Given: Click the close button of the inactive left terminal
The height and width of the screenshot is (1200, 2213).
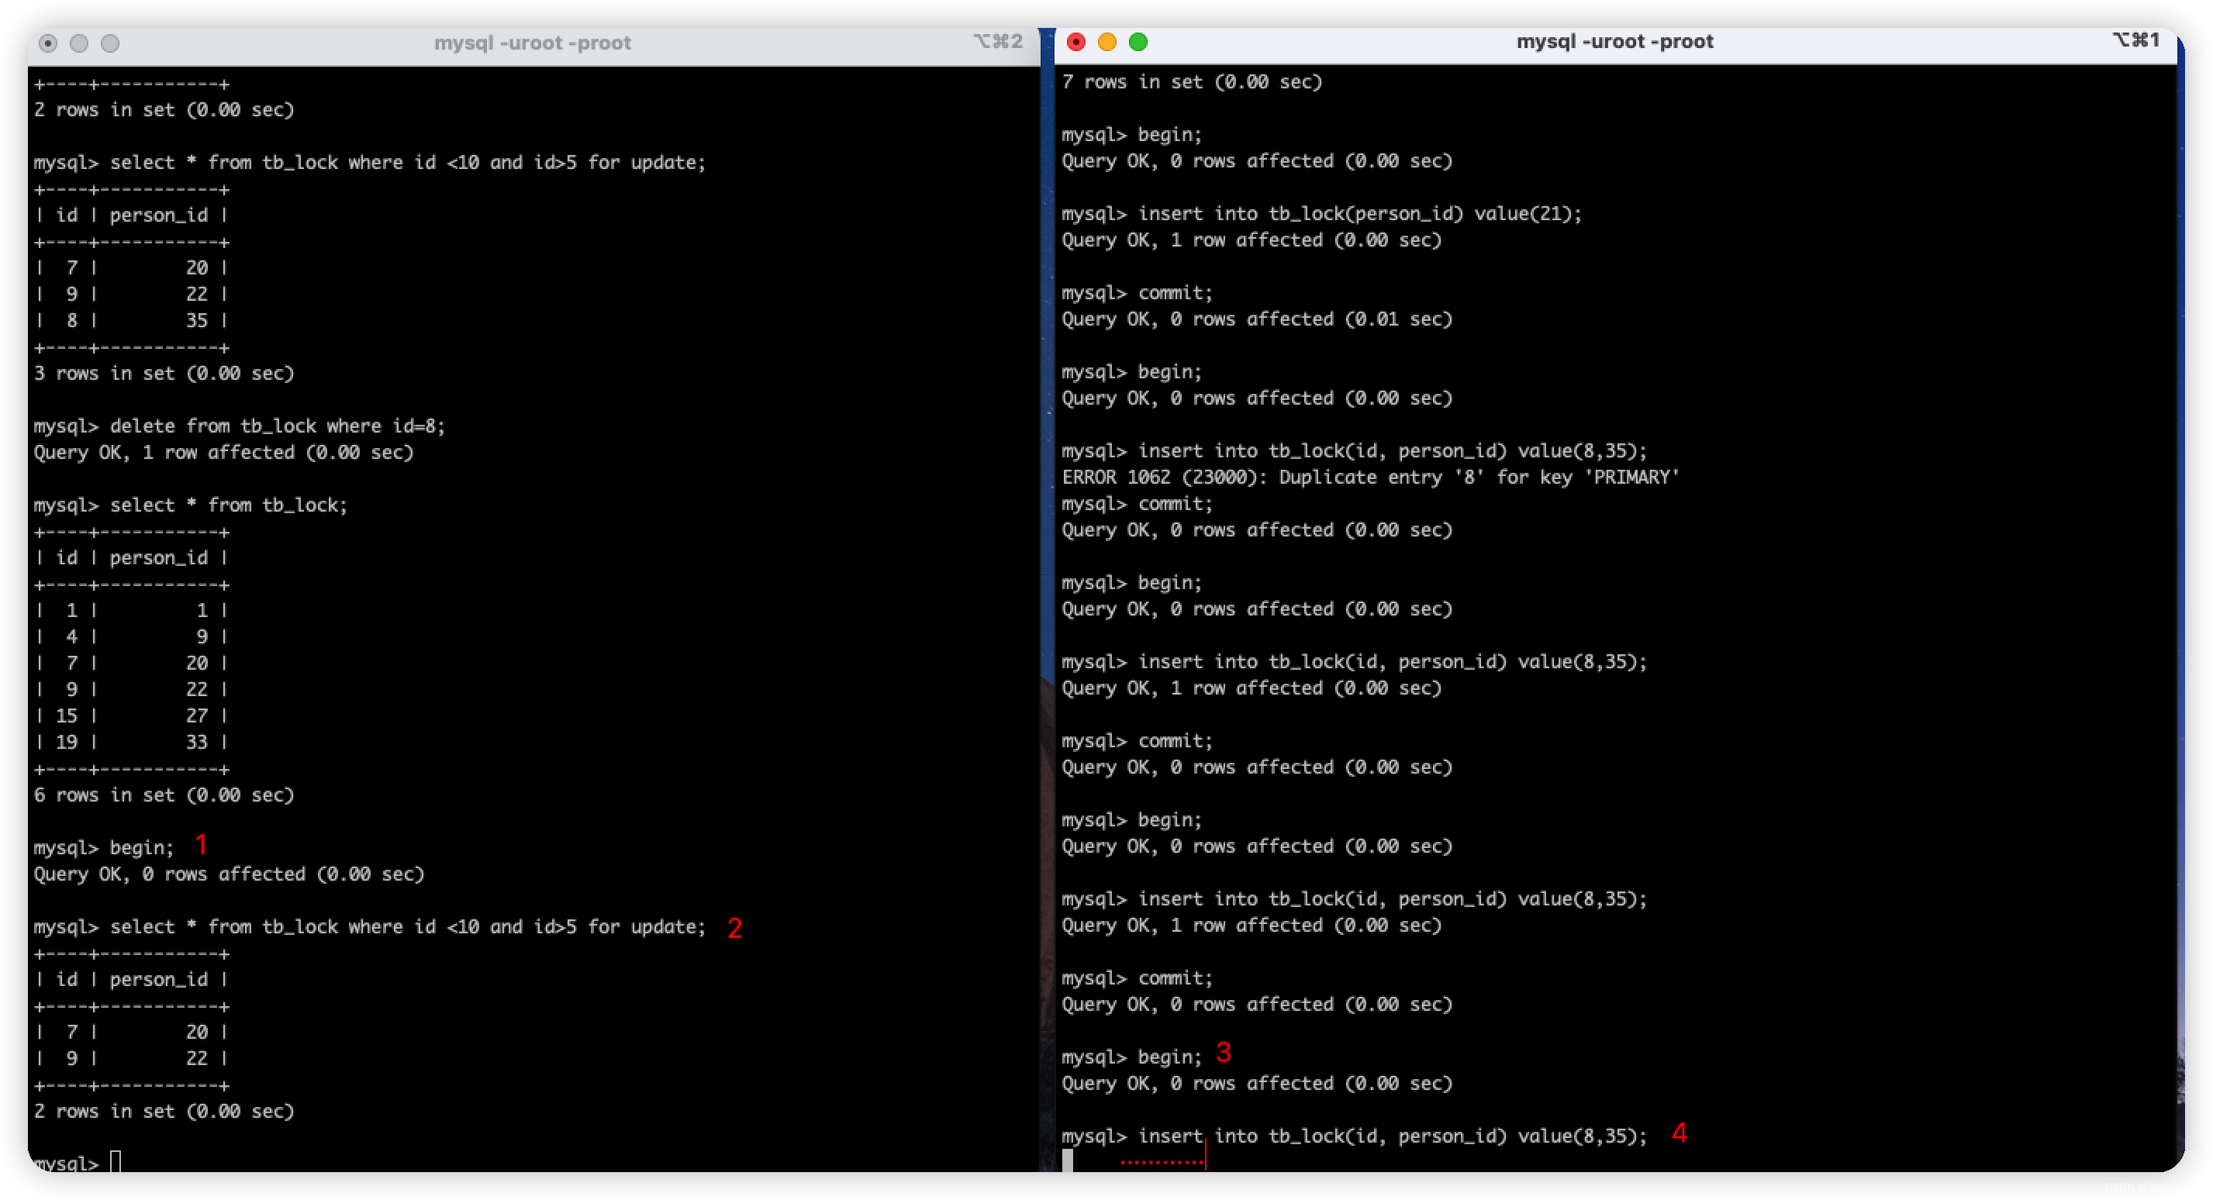Looking at the screenshot, I should click(x=48, y=43).
